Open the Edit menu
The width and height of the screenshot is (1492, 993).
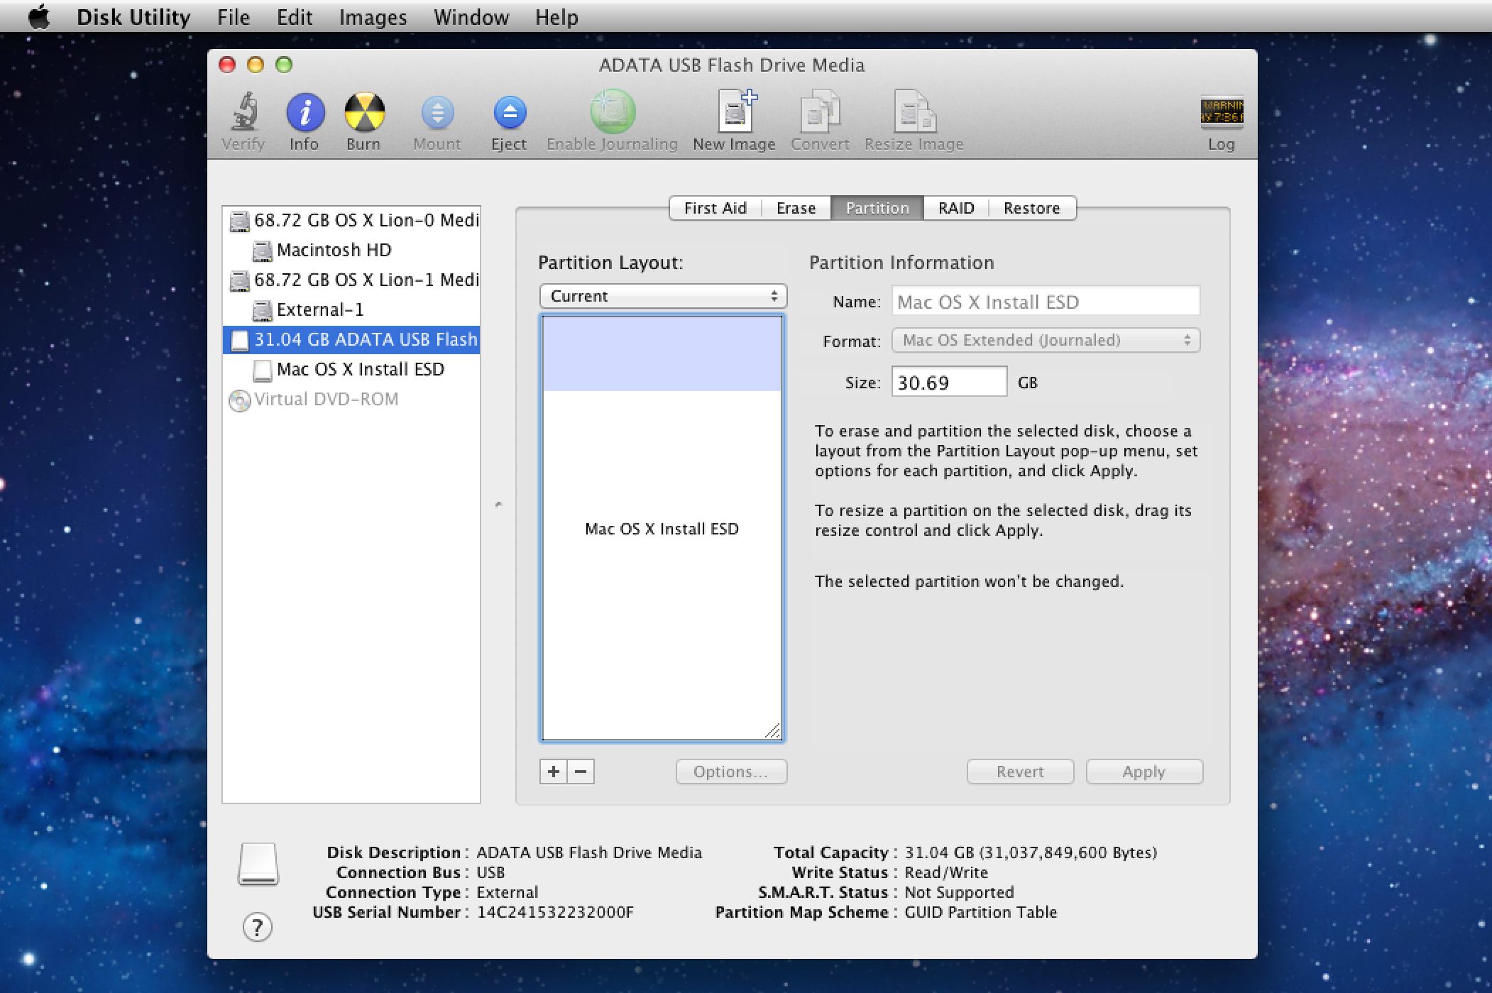coord(295,17)
